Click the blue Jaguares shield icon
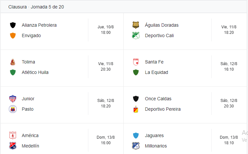 tap(136, 135)
